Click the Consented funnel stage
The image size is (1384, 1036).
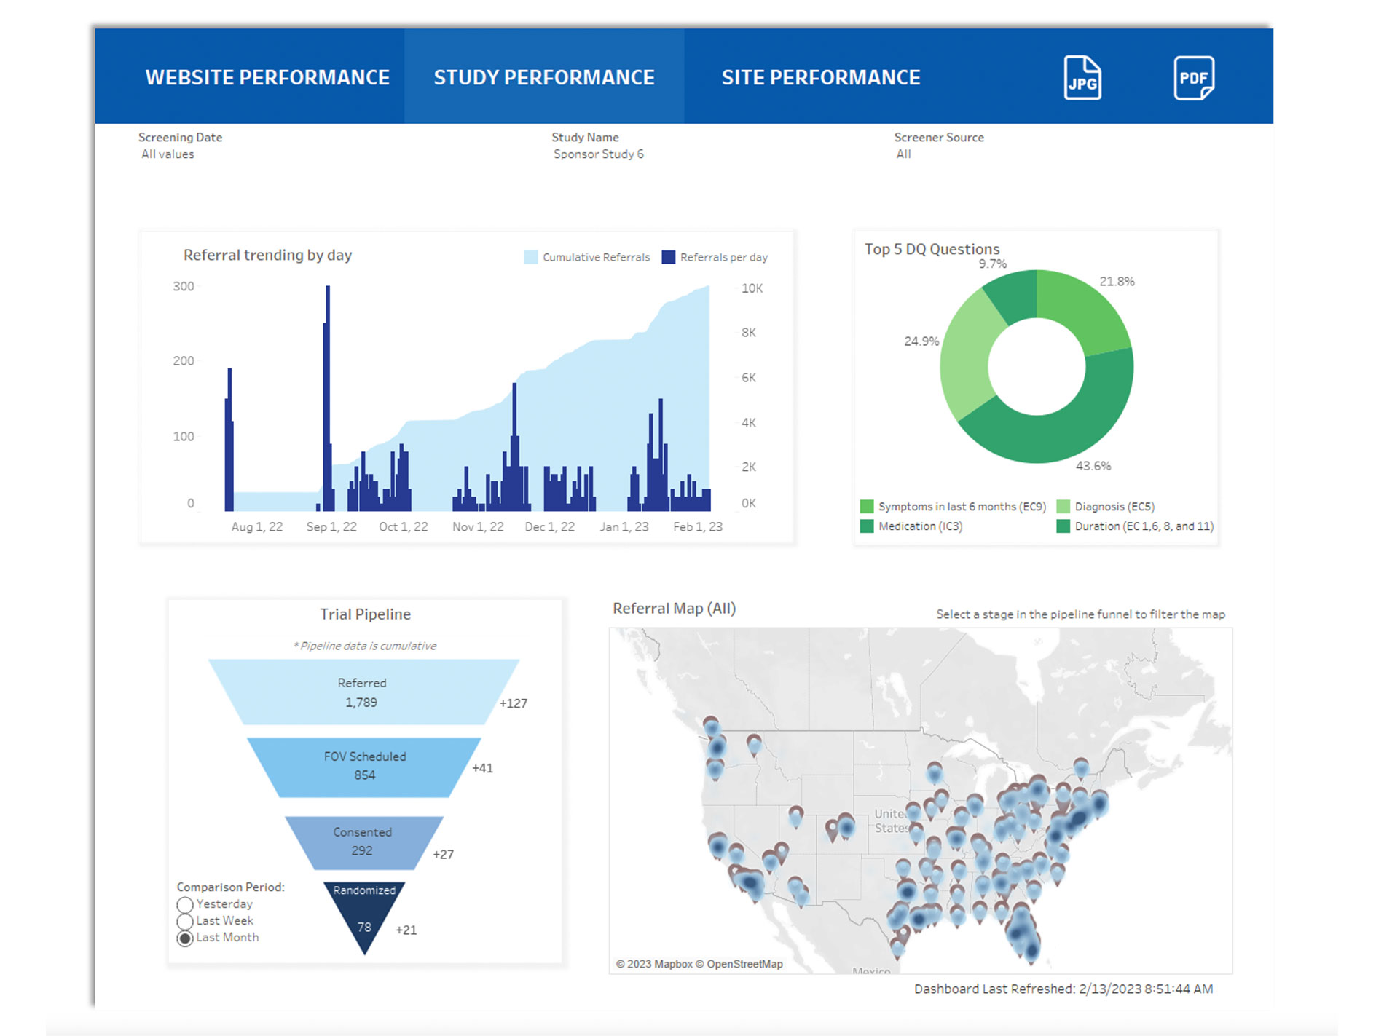click(x=363, y=842)
